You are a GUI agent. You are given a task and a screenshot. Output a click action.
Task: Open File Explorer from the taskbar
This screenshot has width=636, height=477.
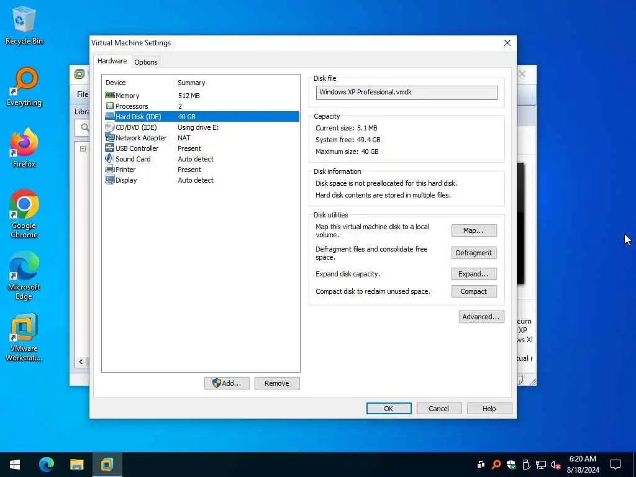(x=76, y=465)
